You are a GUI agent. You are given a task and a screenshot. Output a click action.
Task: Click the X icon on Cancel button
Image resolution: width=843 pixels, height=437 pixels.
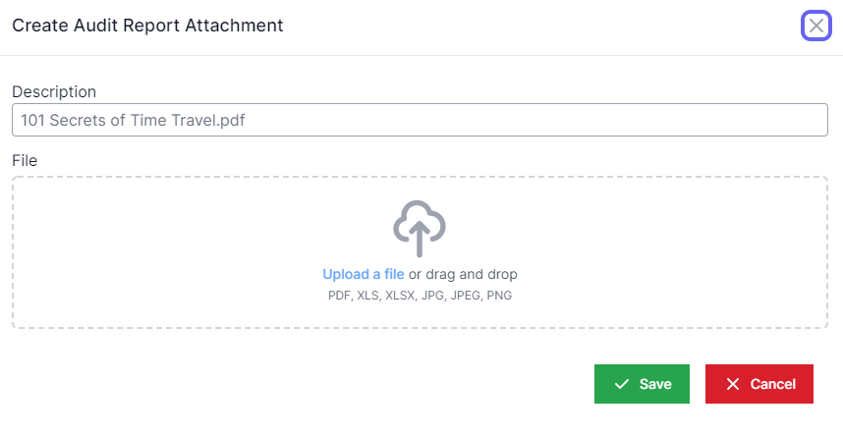[x=733, y=384]
